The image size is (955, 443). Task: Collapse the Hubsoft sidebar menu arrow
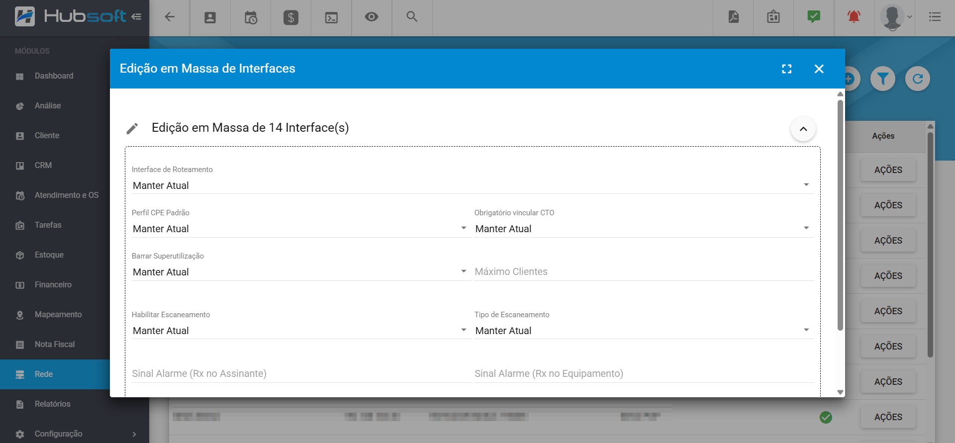[x=136, y=17]
